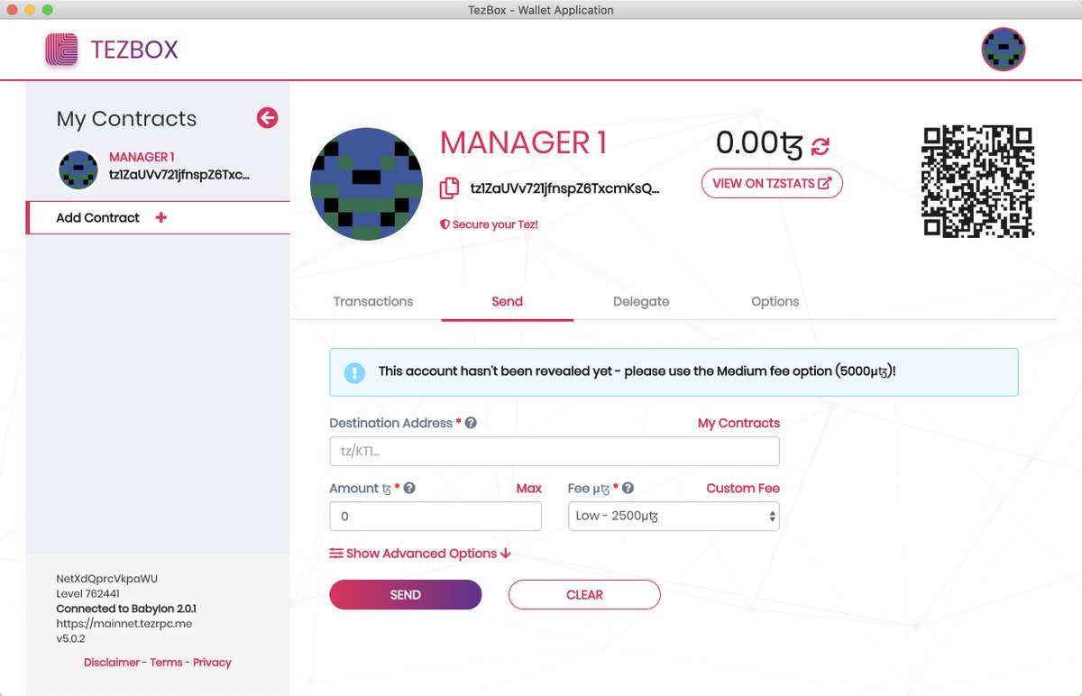Open the account avatar in the top-right corner
Image resolution: width=1082 pixels, height=696 pixels.
pyautogui.click(x=1004, y=50)
